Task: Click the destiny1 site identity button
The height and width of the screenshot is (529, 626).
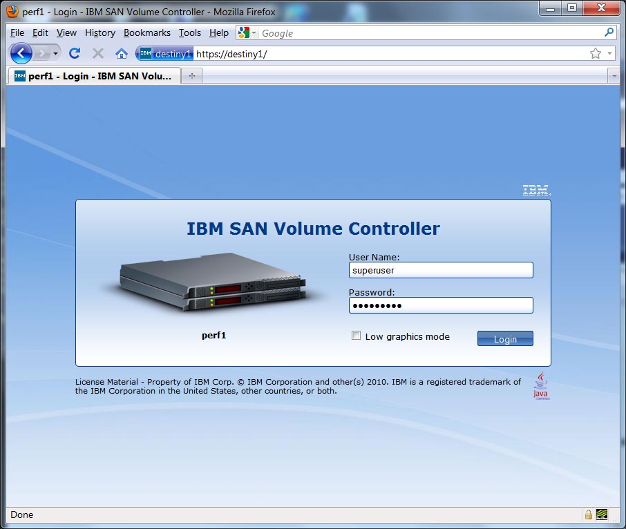Action: pyautogui.click(x=164, y=54)
